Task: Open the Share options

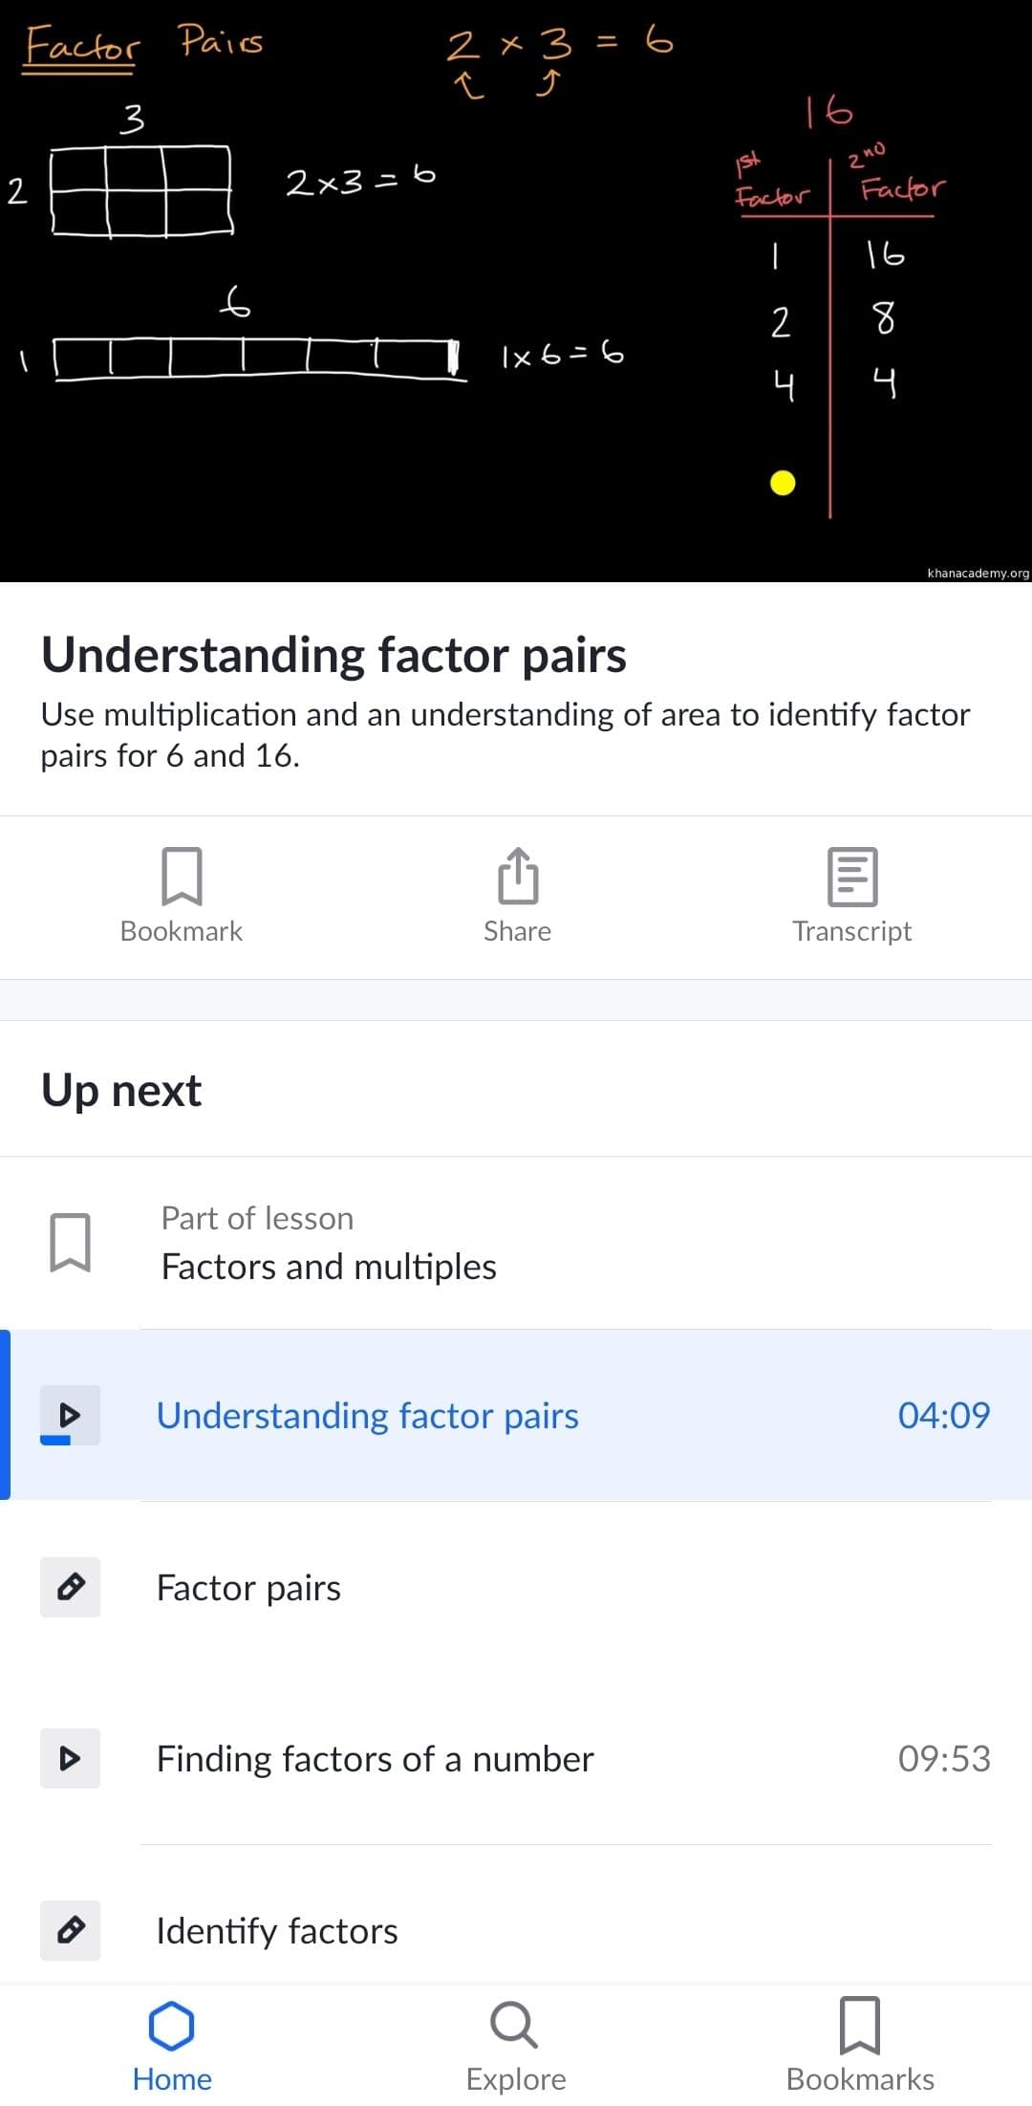Action: 516,894
